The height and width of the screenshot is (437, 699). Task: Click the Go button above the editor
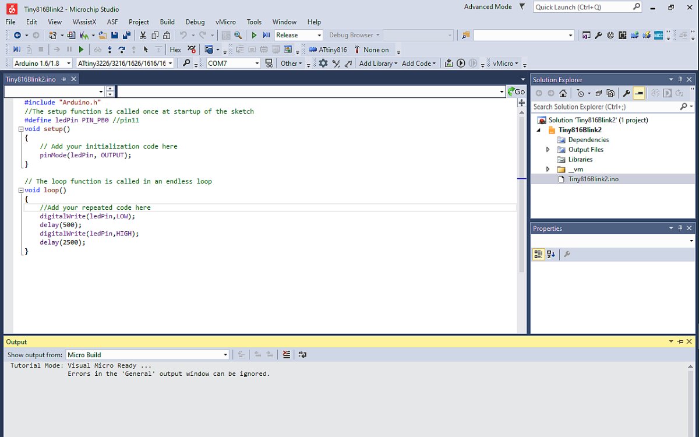tap(516, 91)
